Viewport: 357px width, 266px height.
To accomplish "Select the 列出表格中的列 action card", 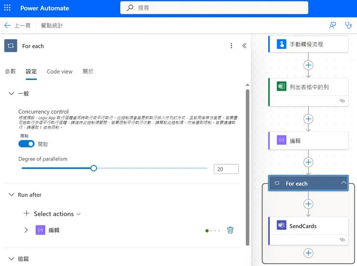I will [308, 92].
